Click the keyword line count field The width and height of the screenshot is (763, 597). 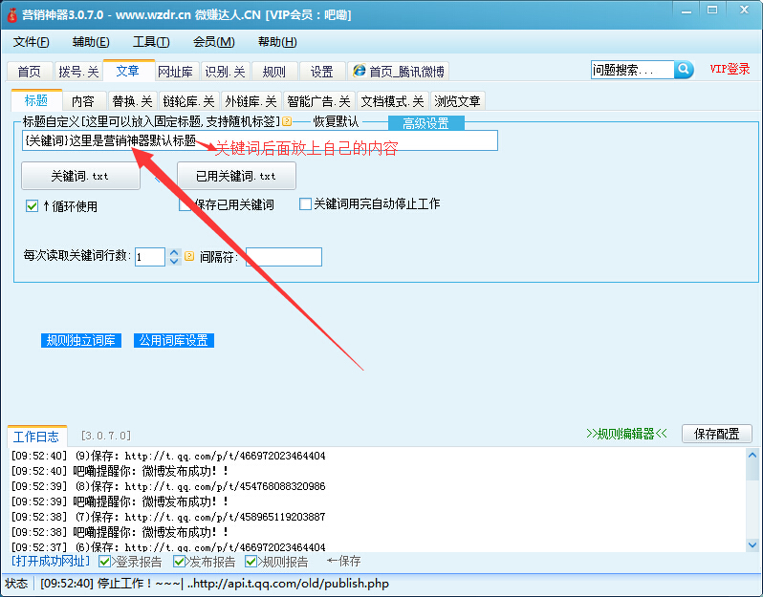[x=150, y=257]
